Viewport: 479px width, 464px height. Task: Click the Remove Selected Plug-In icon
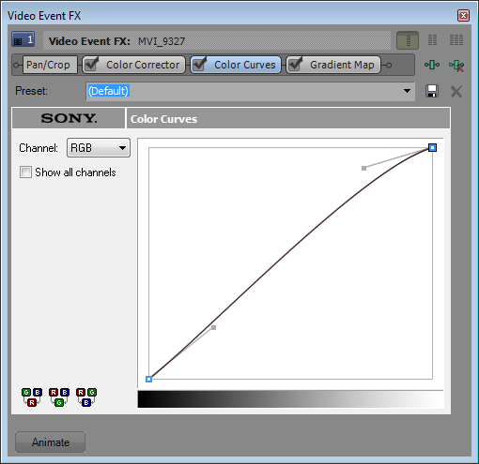pos(456,66)
